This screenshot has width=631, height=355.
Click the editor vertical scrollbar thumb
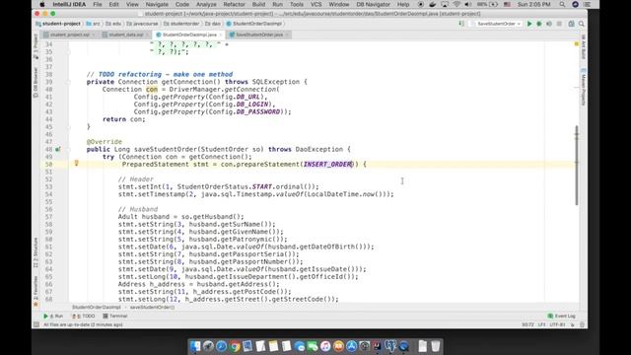576,165
